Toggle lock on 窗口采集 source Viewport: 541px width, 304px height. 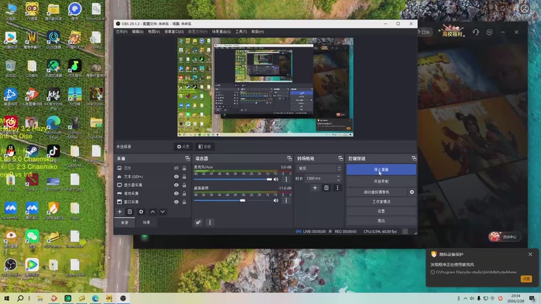pyautogui.click(x=185, y=201)
